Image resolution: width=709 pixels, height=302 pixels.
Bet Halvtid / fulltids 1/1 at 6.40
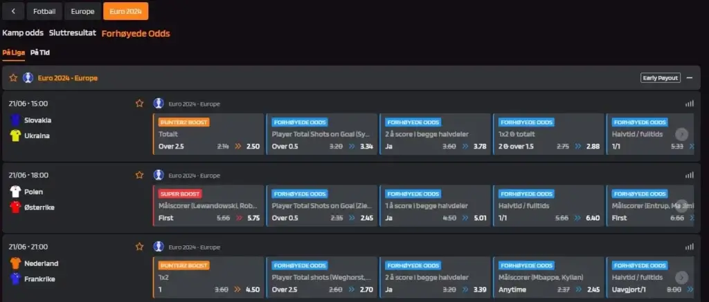[548, 205]
